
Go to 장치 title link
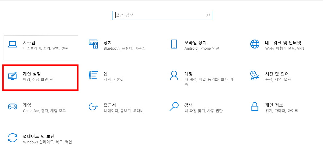108,43
